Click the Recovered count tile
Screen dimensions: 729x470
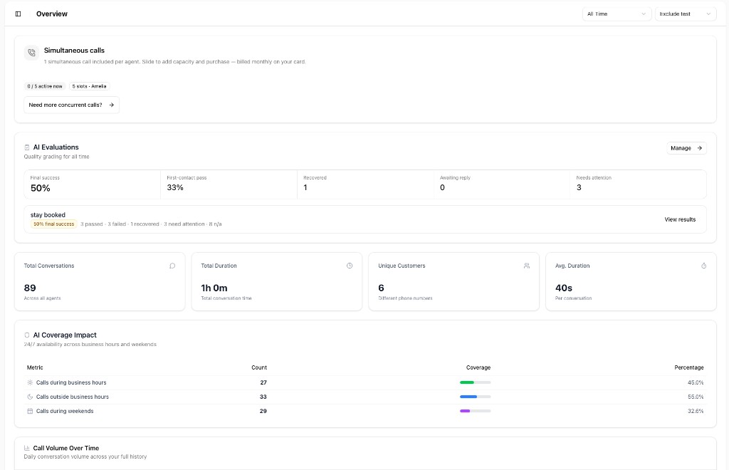tap(365, 184)
